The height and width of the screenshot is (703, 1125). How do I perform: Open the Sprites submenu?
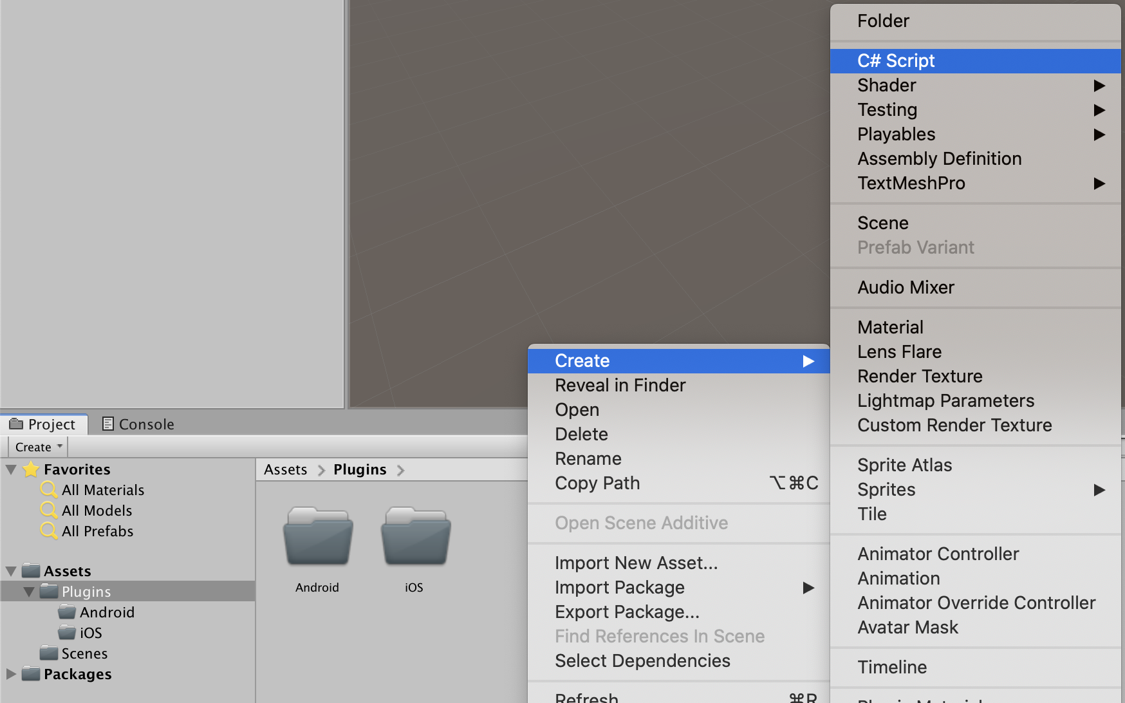point(976,489)
